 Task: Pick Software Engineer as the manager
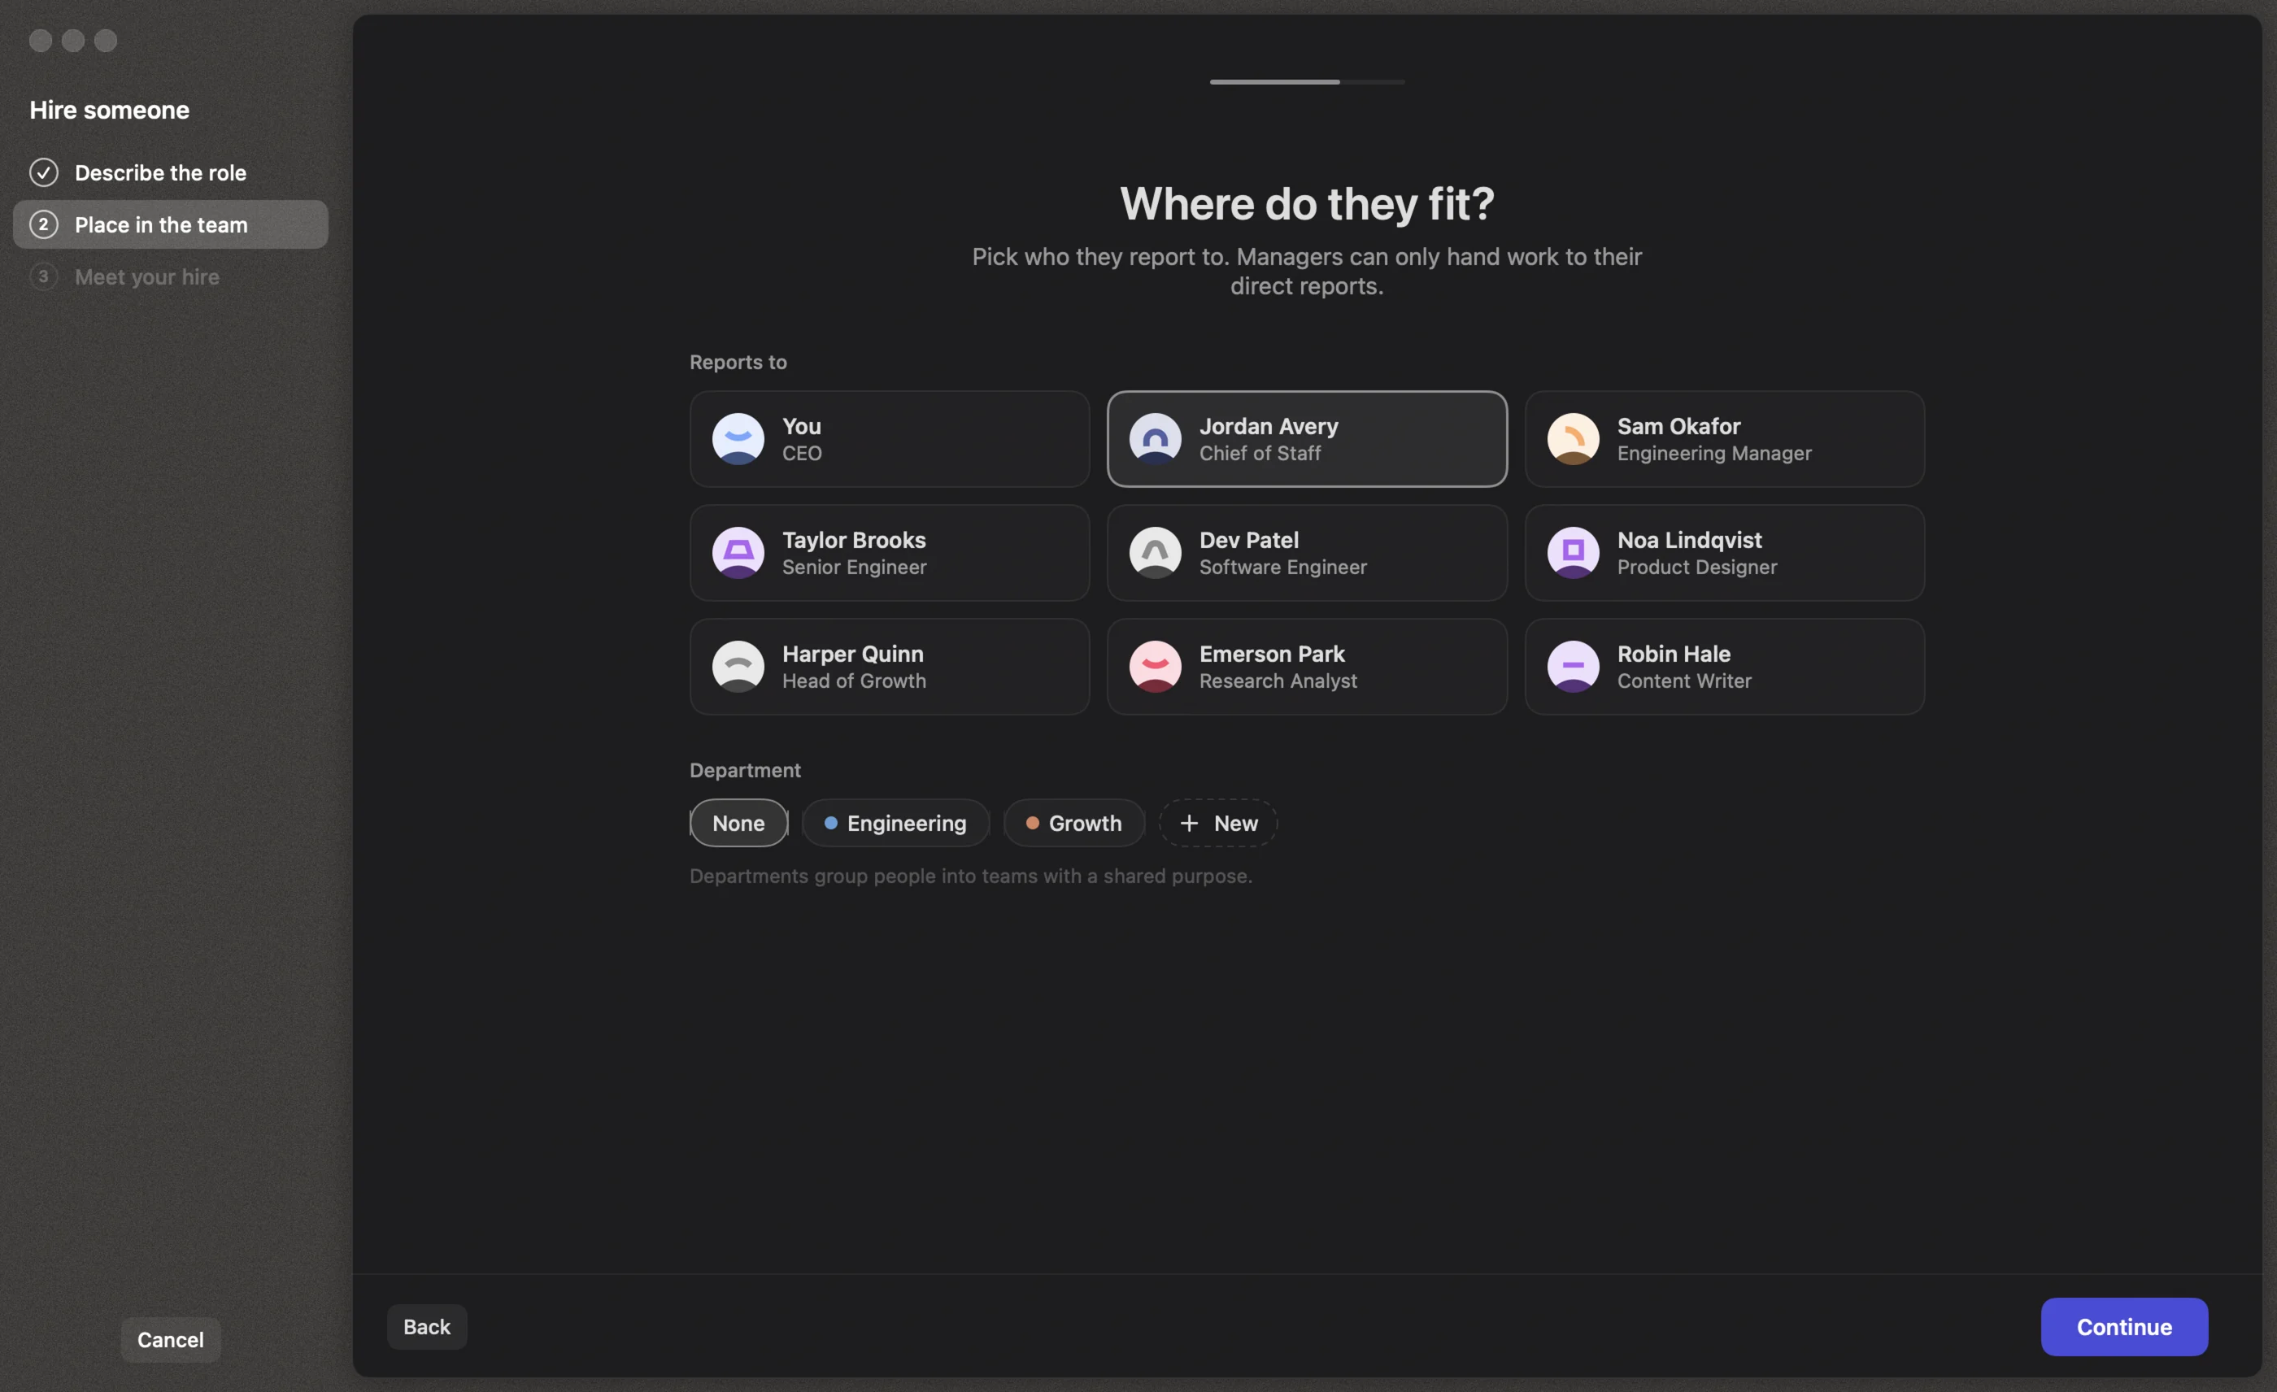(1307, 552)
